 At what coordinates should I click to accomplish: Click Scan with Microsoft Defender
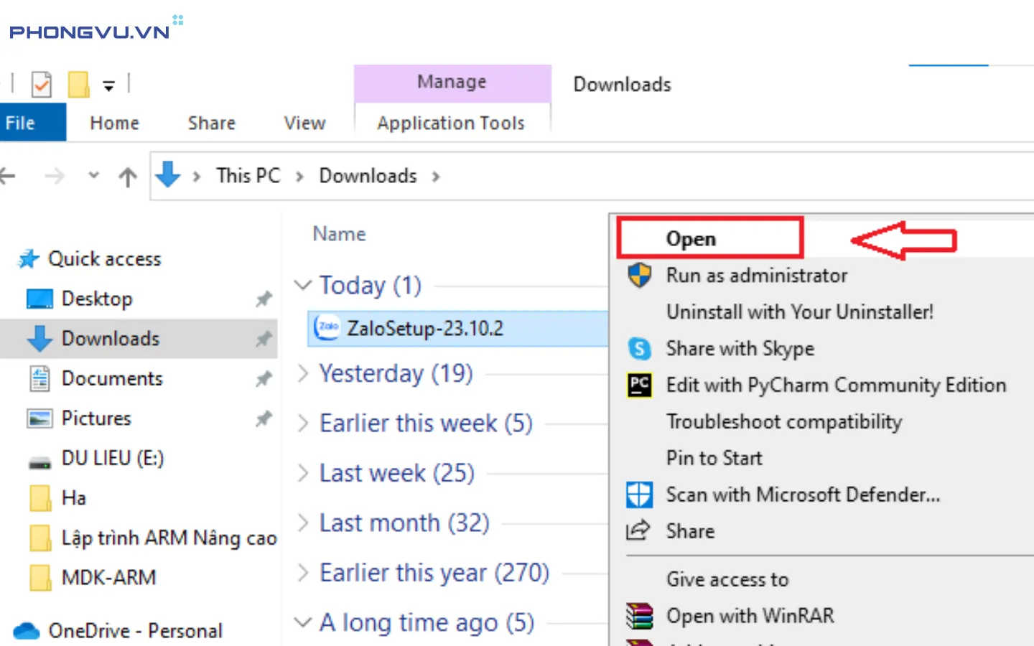[802, 495]
